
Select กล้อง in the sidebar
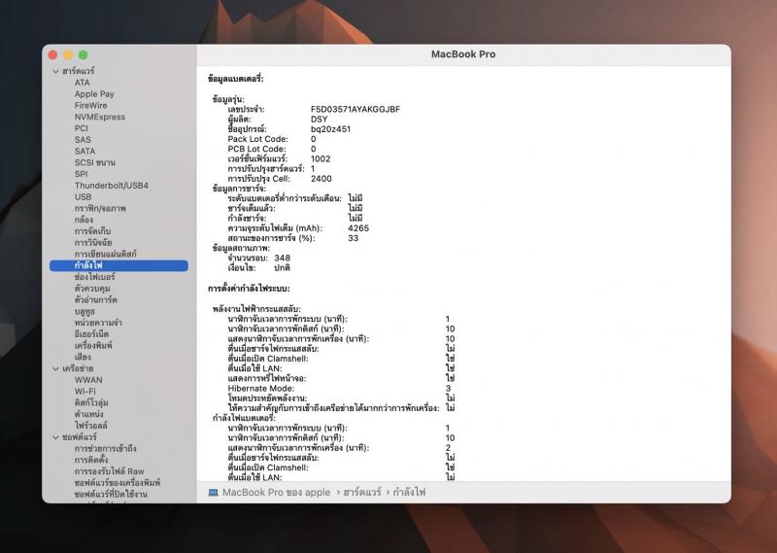pyautogui.click(x=84, y=220)
